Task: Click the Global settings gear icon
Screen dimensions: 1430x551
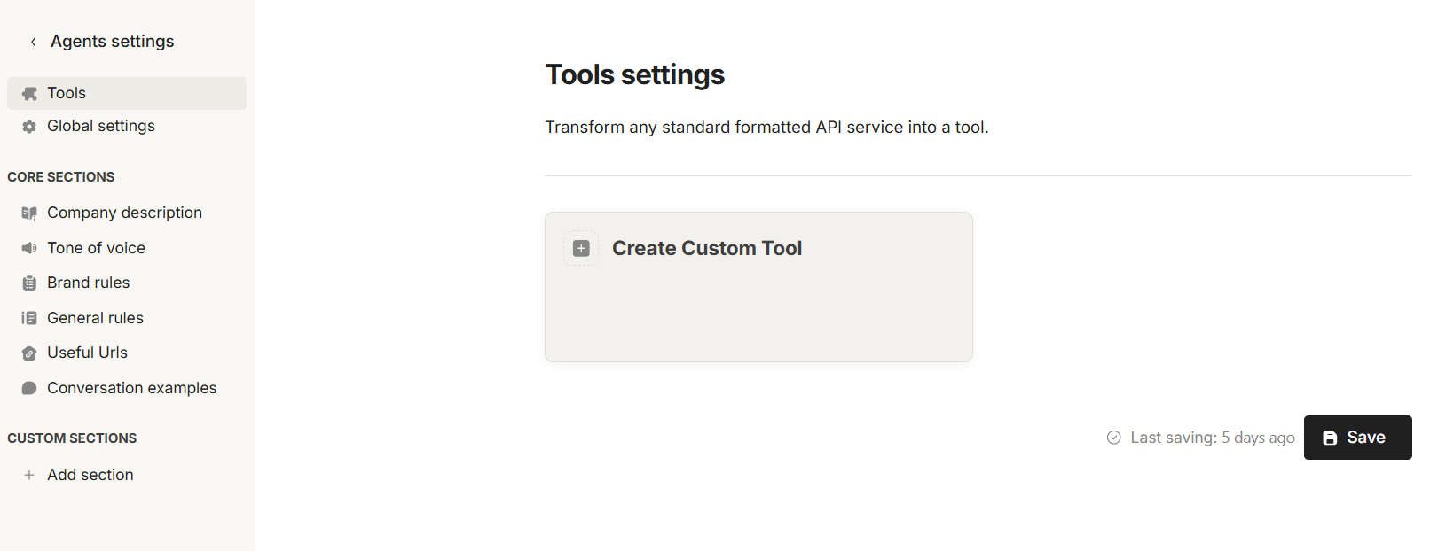Action: (29, 127)
